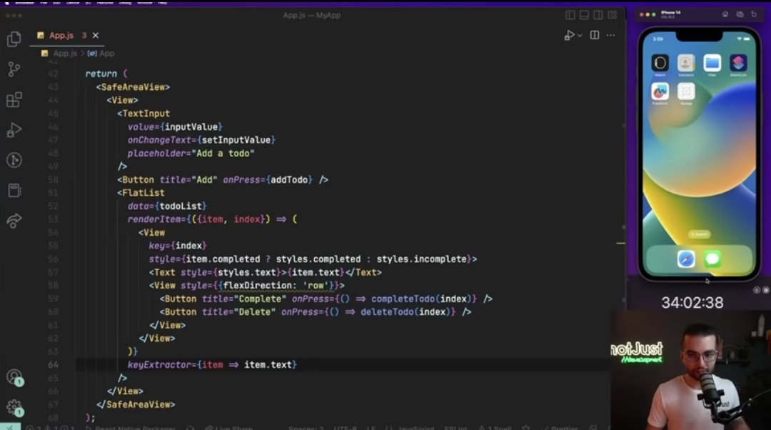The width and height of the screenshot is (771, 430).
Task: Open the Run and Debug panel
Action: (x=14, y=130)
